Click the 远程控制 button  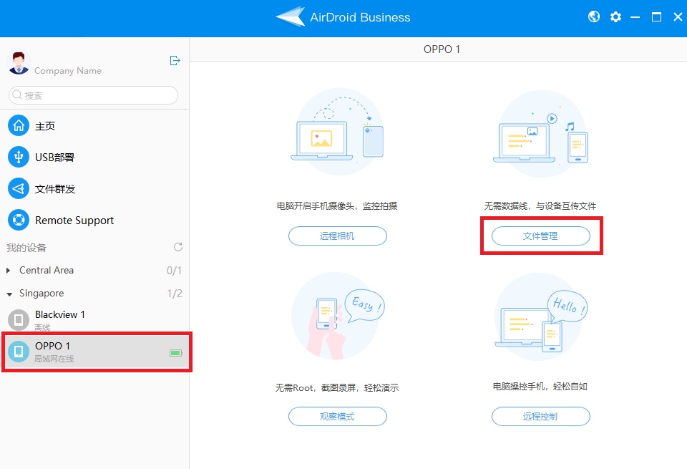[541, 416]
